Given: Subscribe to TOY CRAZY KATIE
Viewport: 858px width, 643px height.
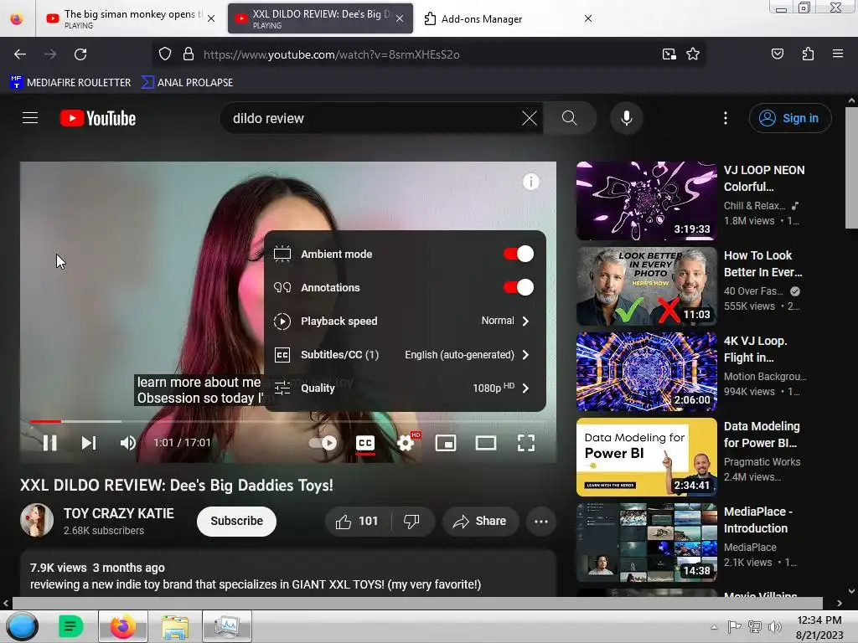Looking at the screenshot, I should (236, 521).
